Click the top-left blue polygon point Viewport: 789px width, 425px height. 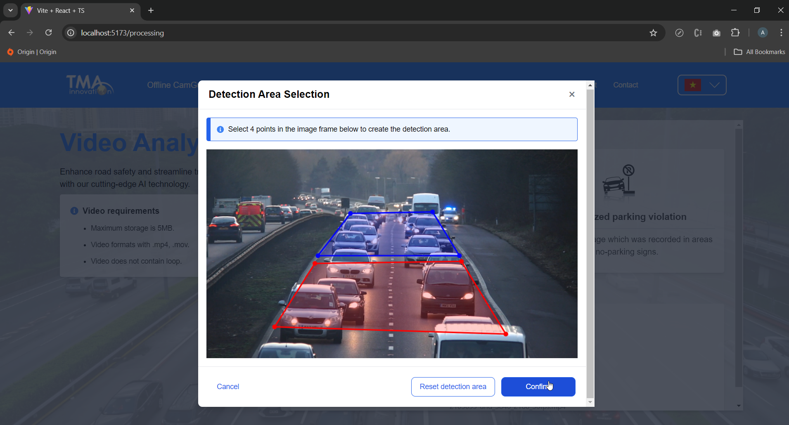pos(351,213)
